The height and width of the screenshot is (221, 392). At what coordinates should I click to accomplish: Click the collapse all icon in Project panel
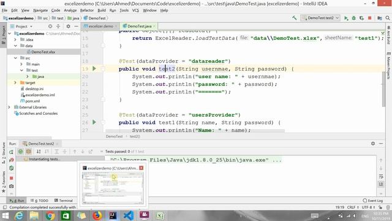(x=58, y=26)
